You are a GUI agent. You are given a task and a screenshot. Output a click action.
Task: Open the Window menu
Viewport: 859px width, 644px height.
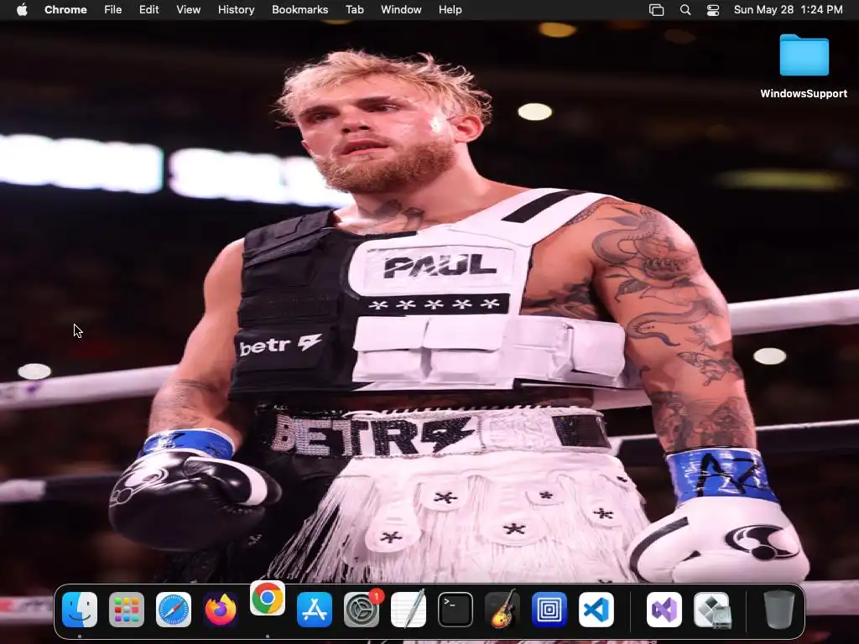click(401, 10)
